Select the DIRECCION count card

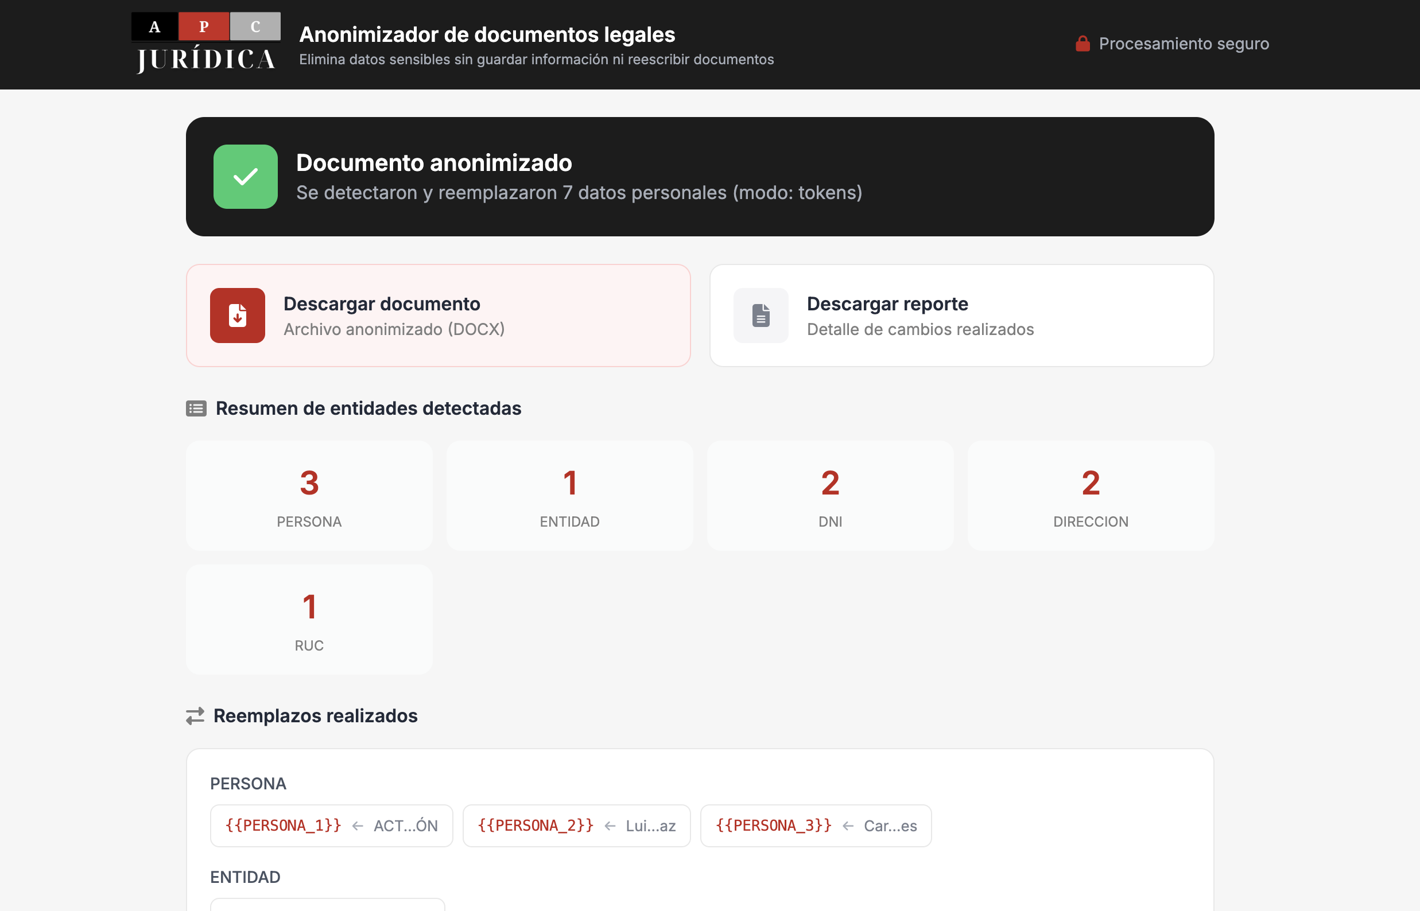pyautogui.click(x=1091, y=496)
